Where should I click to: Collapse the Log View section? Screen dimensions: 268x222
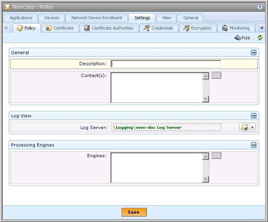(254, 116)
